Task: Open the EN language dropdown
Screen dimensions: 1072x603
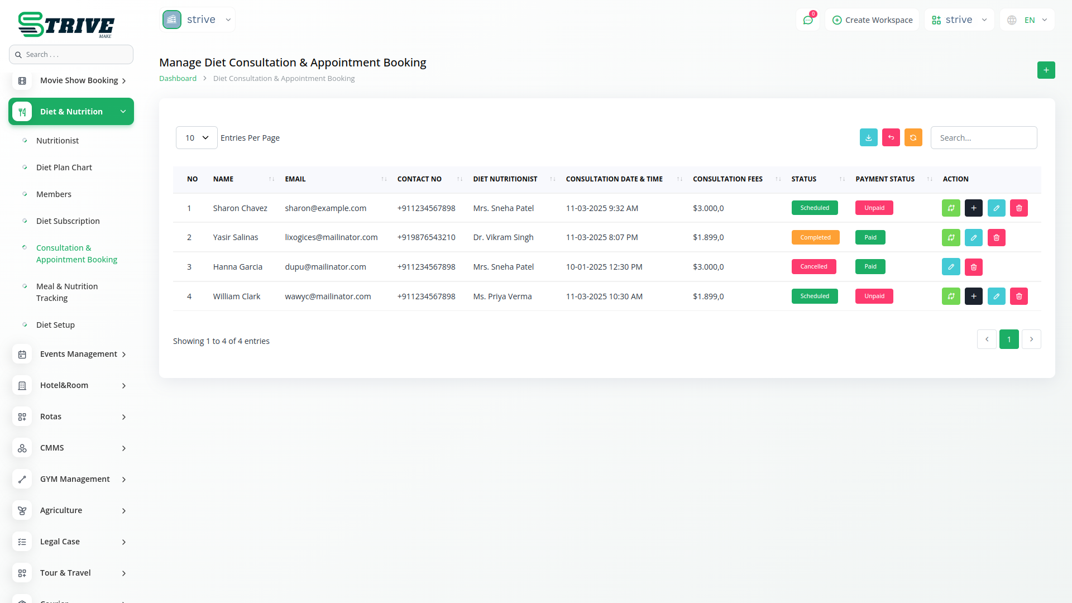Action: (1028, 20)
